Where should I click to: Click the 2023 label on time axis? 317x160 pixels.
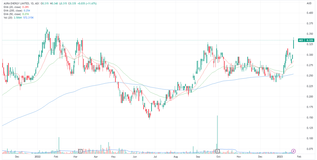click(280, 157)
